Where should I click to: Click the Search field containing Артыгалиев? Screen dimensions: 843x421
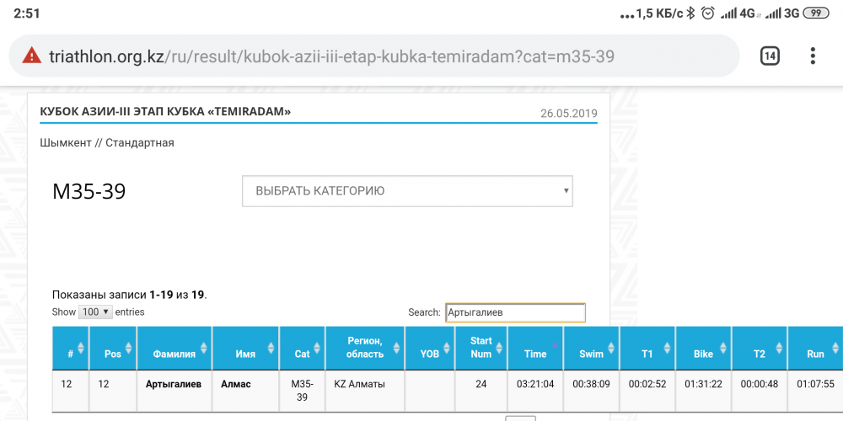514,312
